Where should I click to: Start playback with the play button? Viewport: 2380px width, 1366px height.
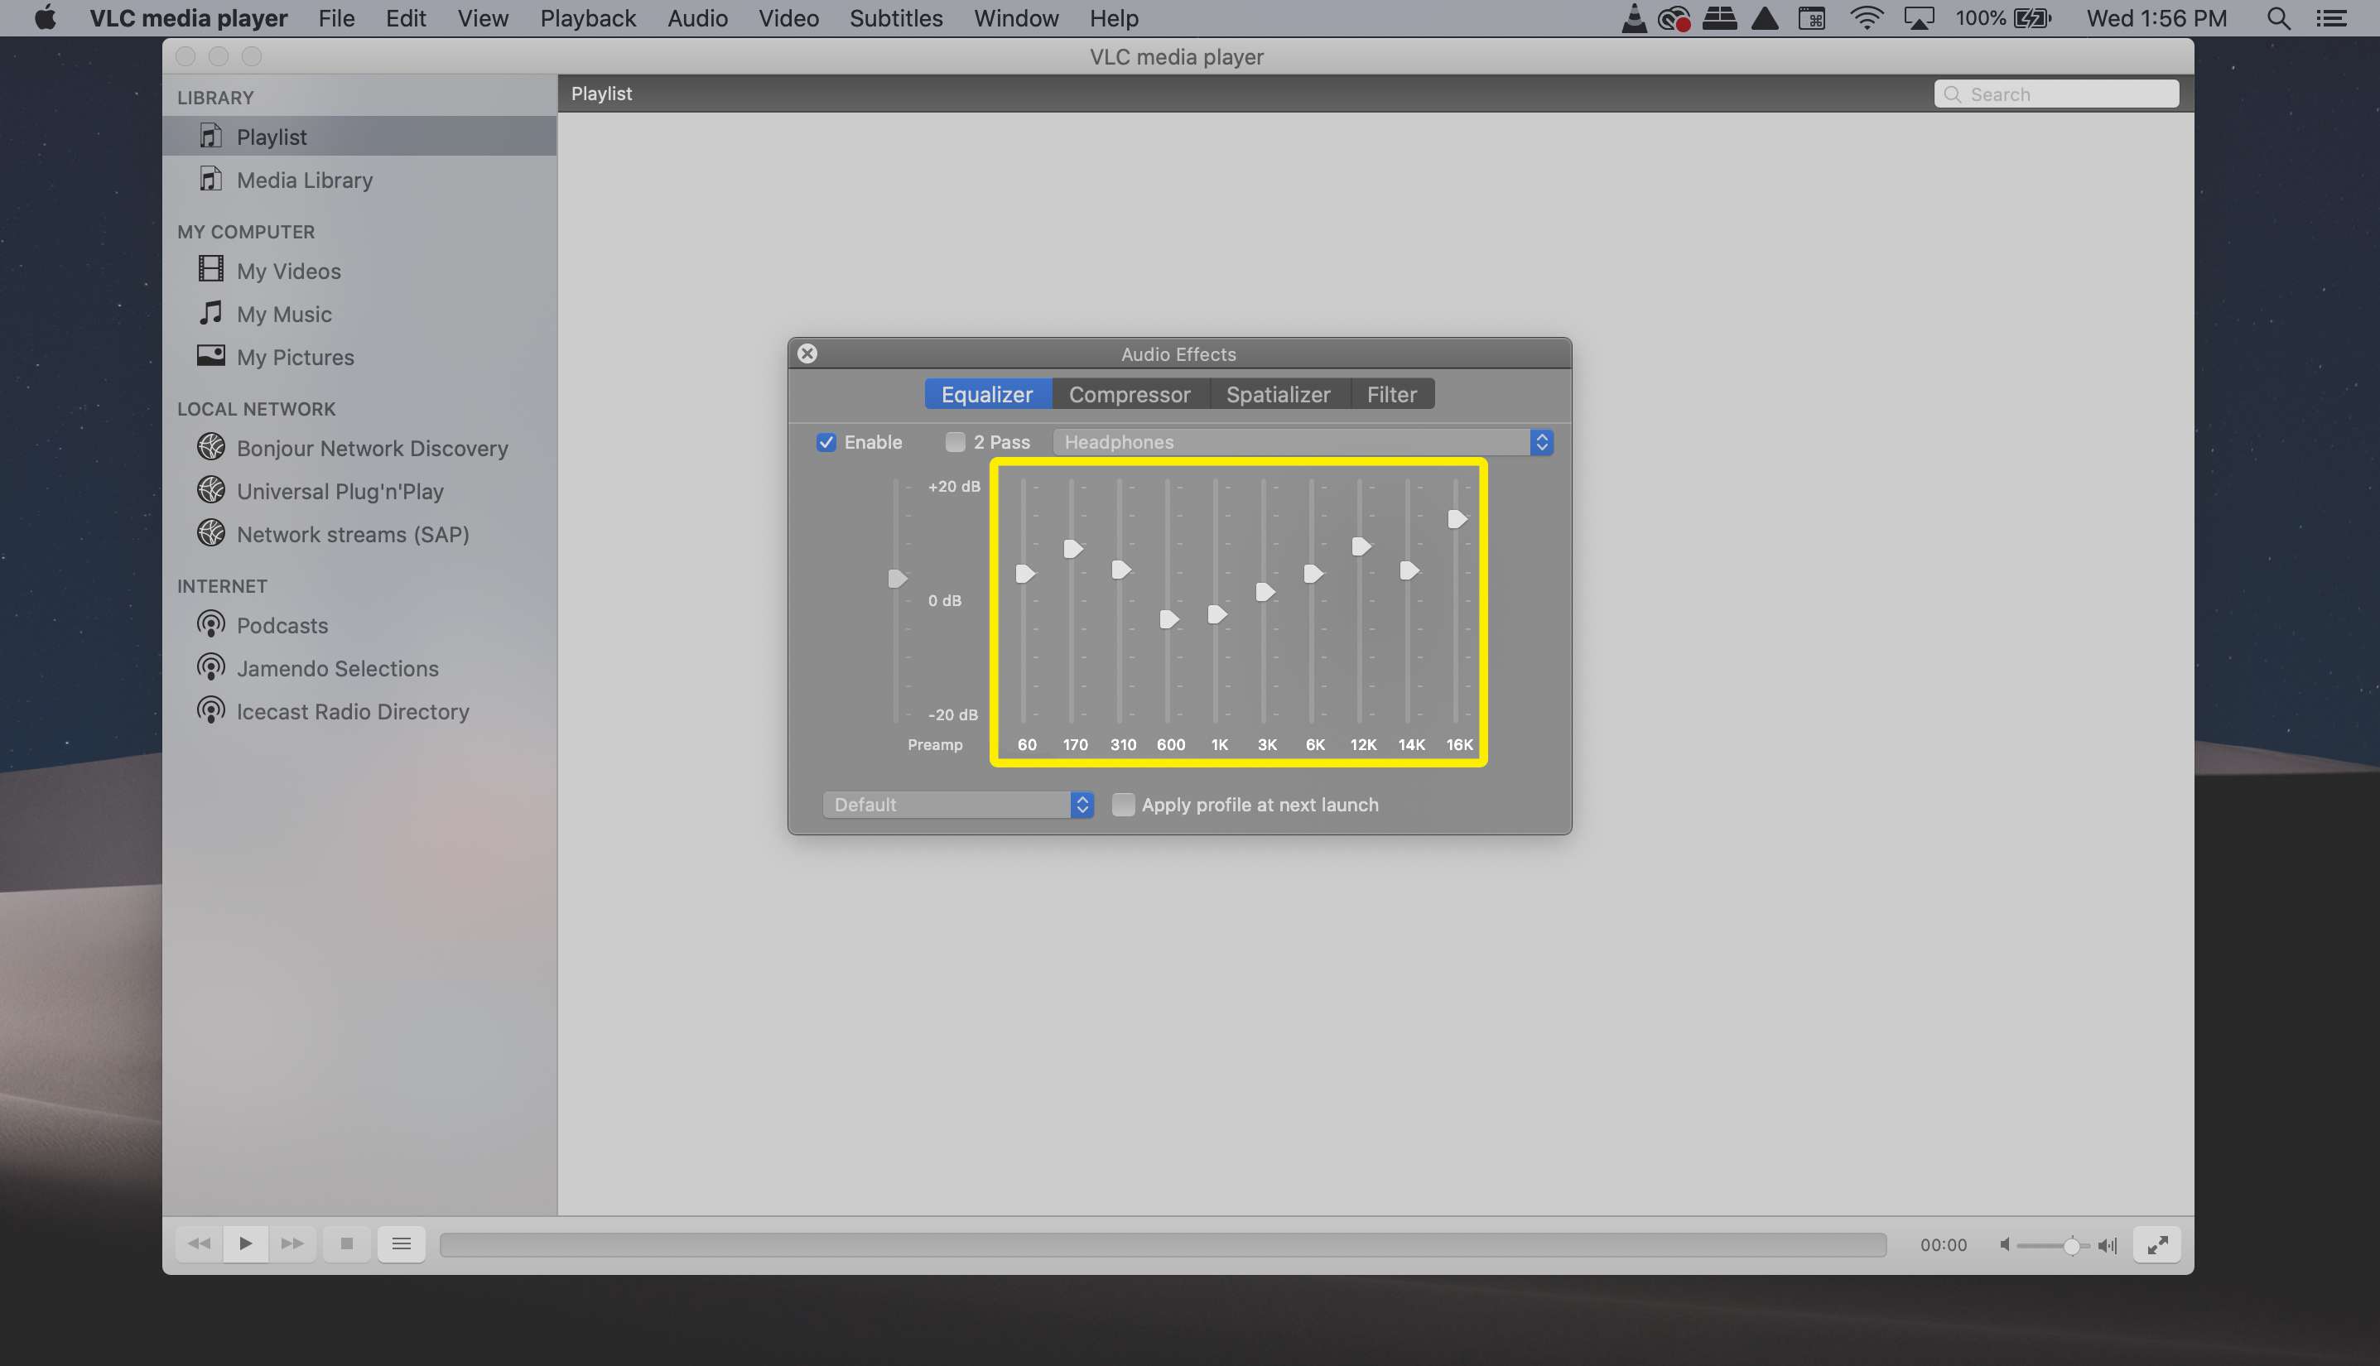246,1244
